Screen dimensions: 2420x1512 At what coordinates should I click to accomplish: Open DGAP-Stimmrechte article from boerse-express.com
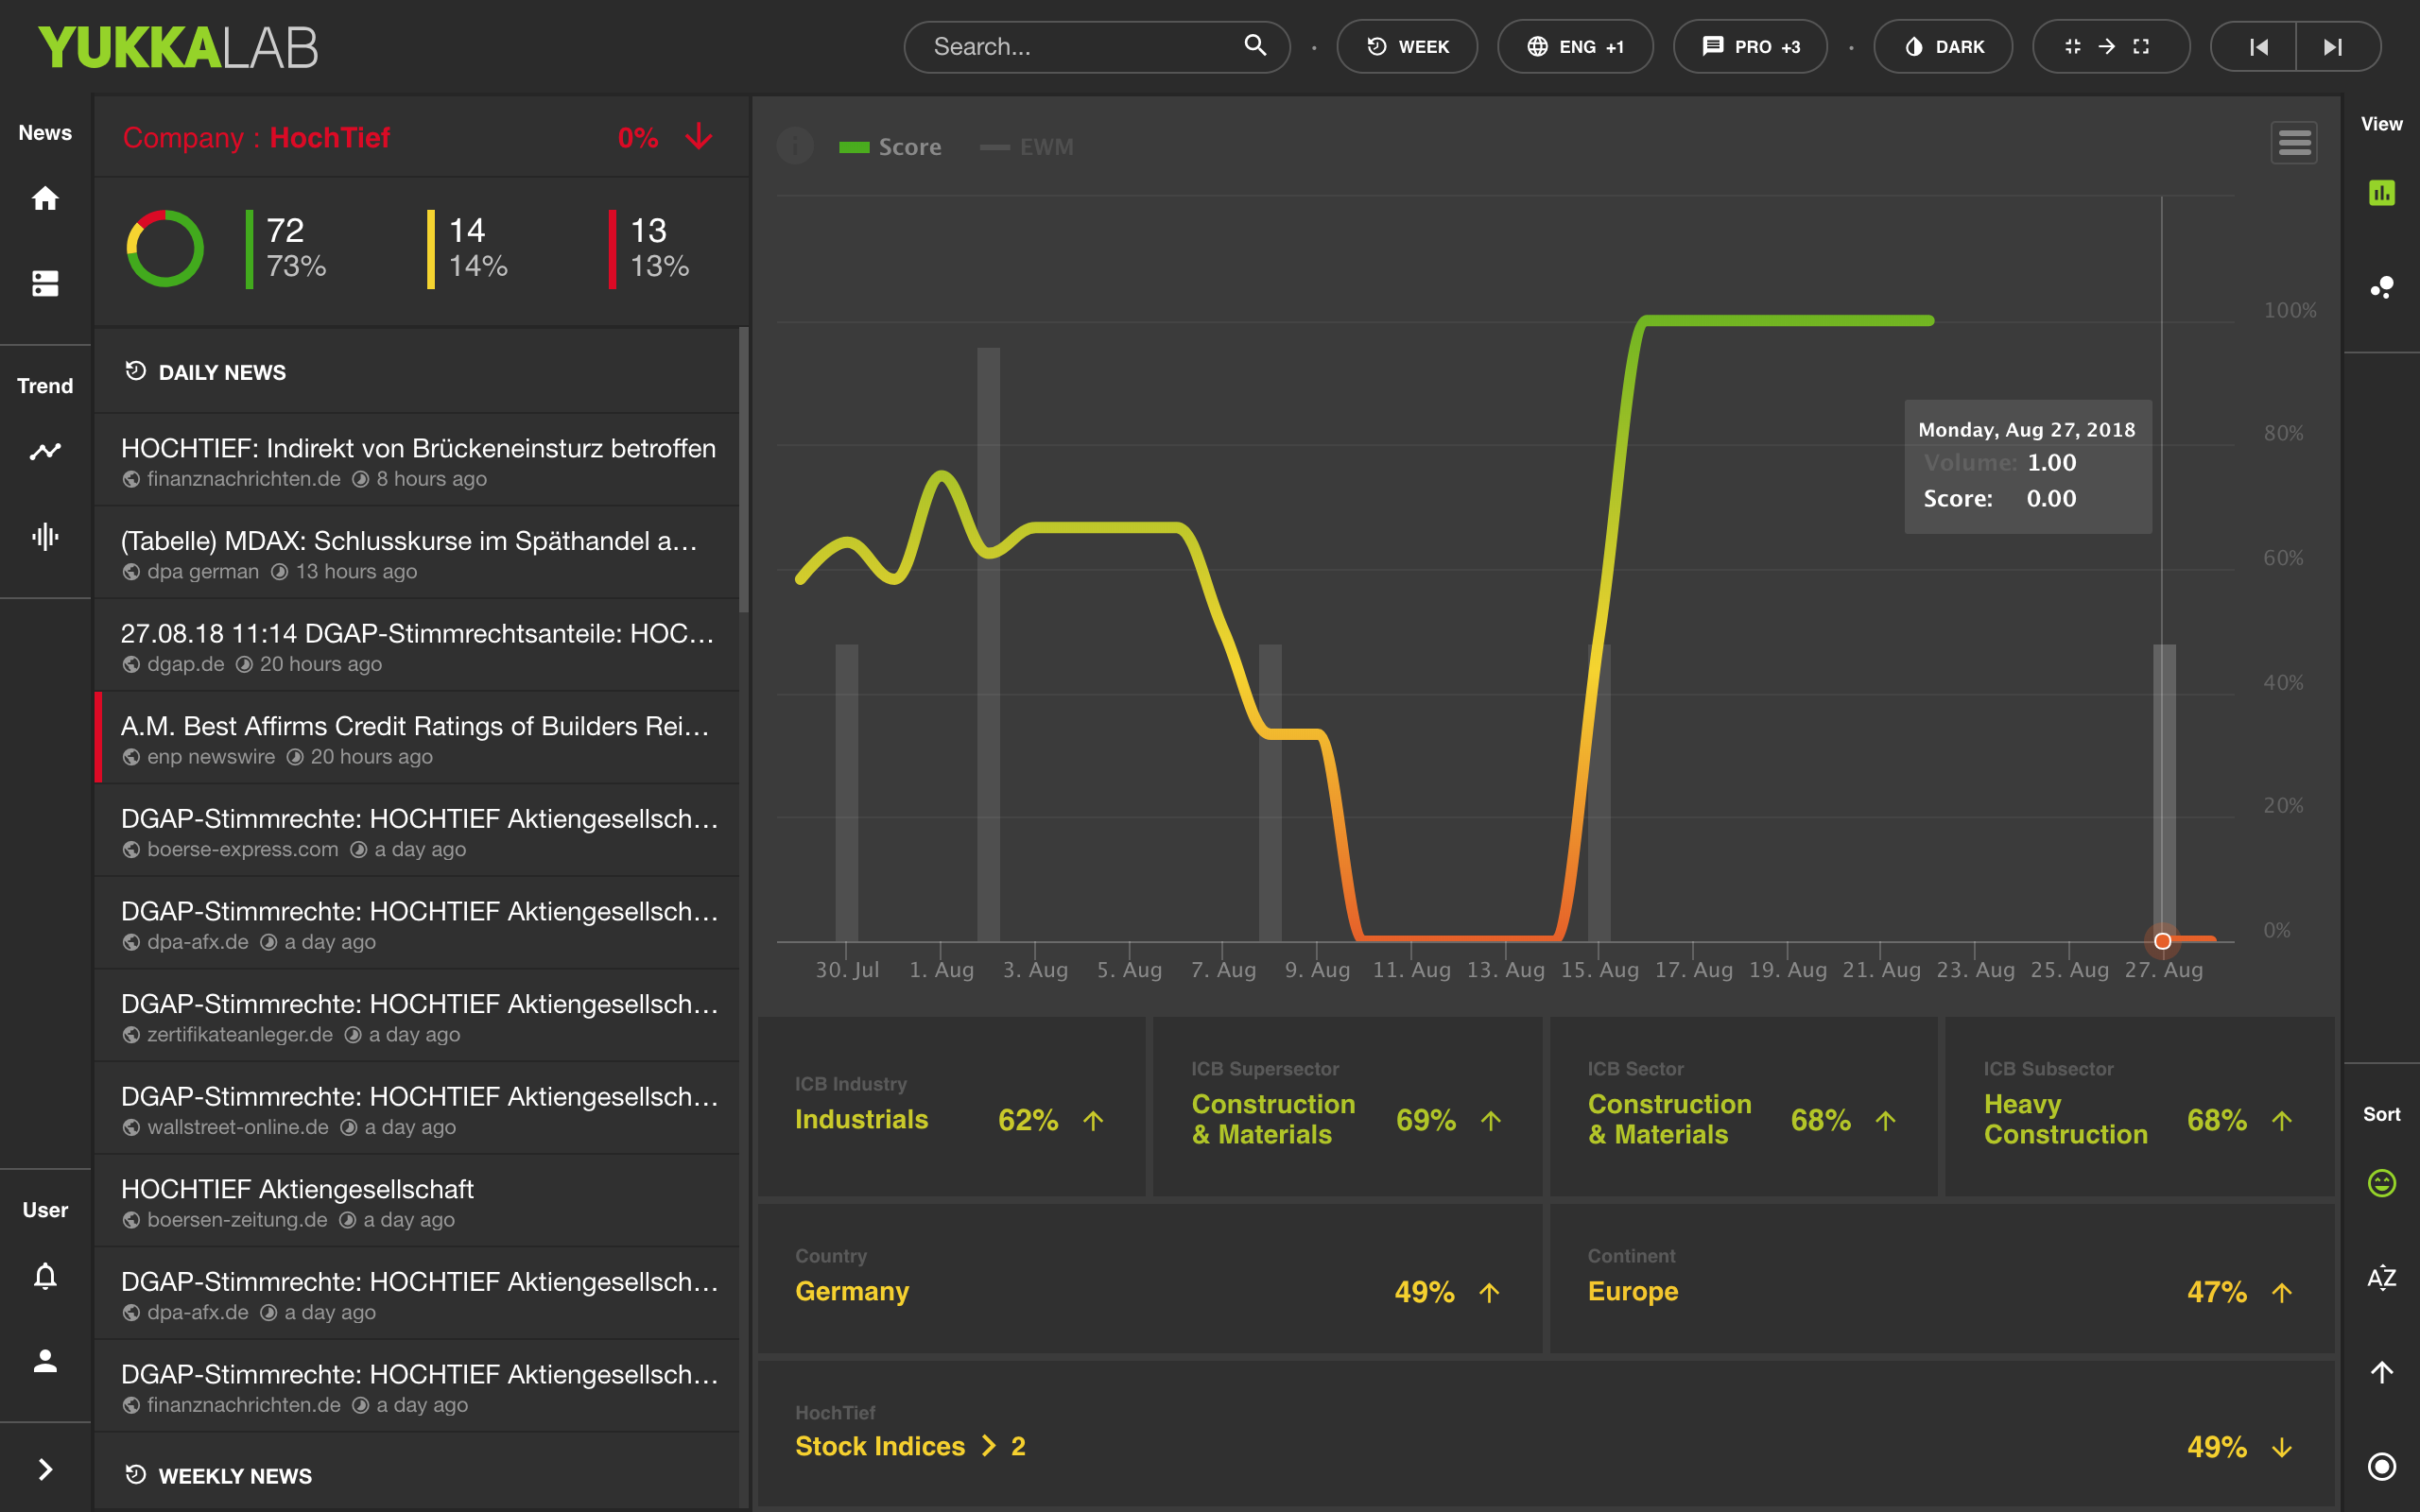pyautogui.click(x=417, y=830)
